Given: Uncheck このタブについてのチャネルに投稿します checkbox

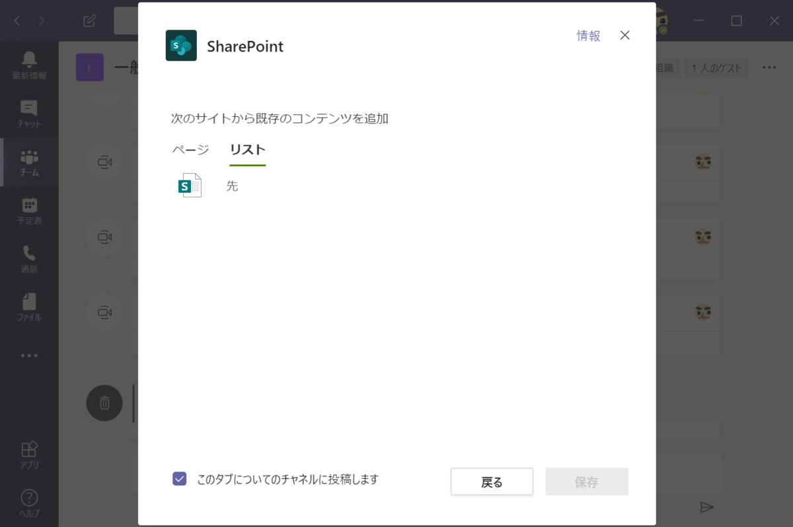Looking at the screenshot, I should tap(179, 479).
